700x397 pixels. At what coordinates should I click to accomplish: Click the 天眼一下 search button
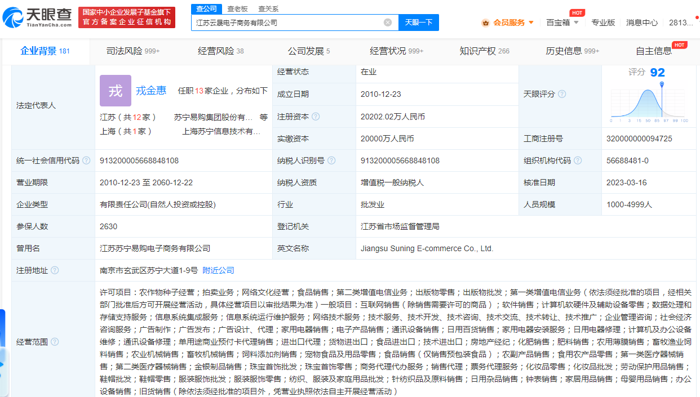tap(419, 23)
